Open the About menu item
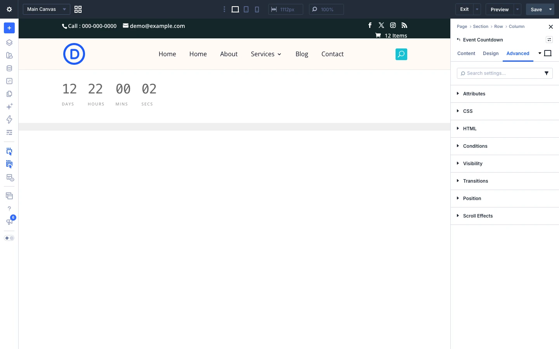 click(x=229, y=54)
